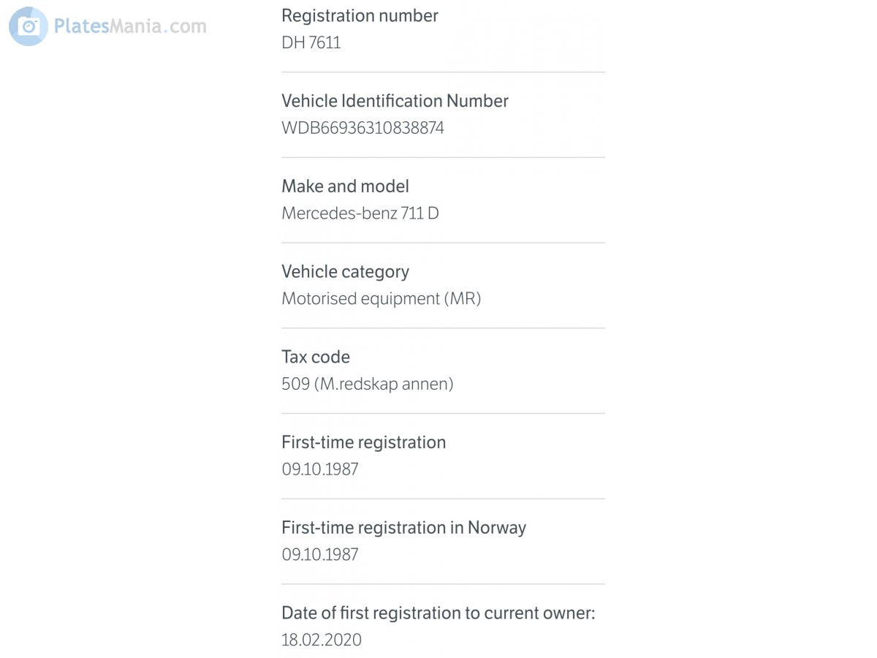Click the divider line below Tax code
The width and height of the screenshot is (877, 658).
[x=443, y=414]
